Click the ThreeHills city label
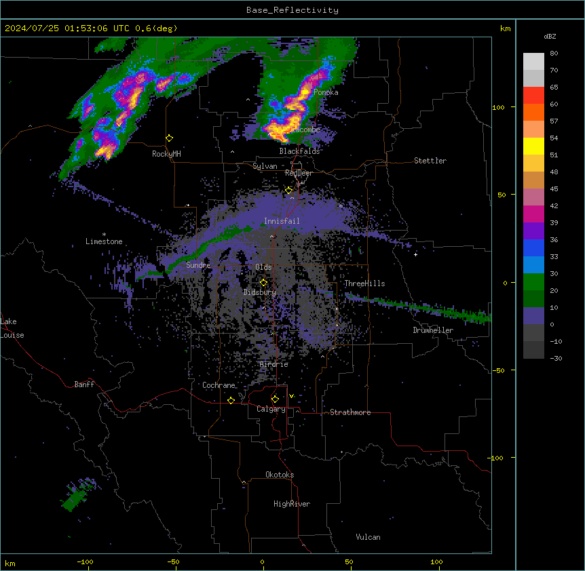The image size is (585, 571). coord(364,283)
